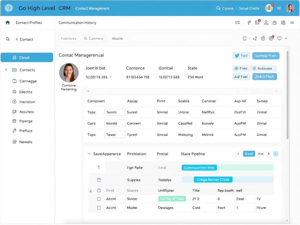This screenshot has height=225, width=300.
Task: Click the two-line menu icon at toolbar end
Action: click(x=292, y=23)
